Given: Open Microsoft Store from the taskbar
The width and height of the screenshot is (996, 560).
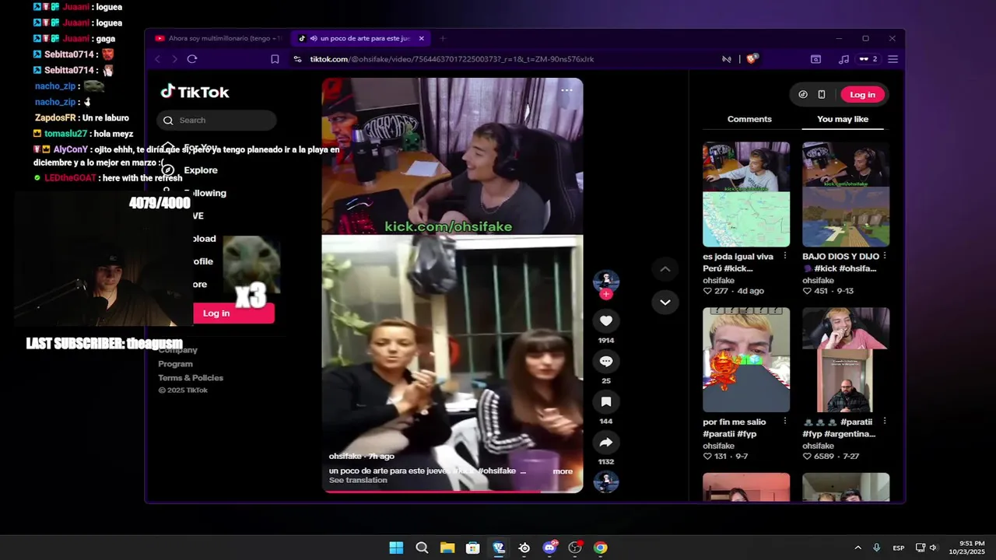Looking at the screenshot, I should tap(472, 548).
